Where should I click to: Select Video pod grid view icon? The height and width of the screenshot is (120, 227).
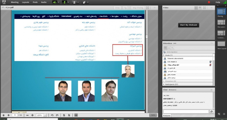coord(196,8)
